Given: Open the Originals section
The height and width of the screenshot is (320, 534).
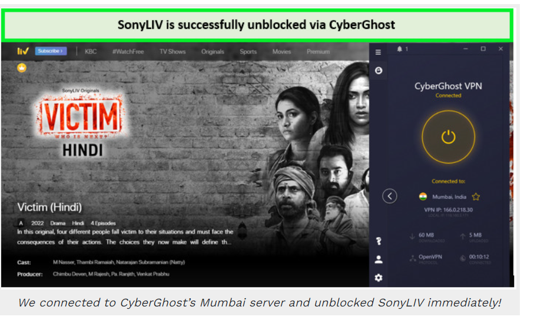Looking at the screenshot, I should click(213, 52).
